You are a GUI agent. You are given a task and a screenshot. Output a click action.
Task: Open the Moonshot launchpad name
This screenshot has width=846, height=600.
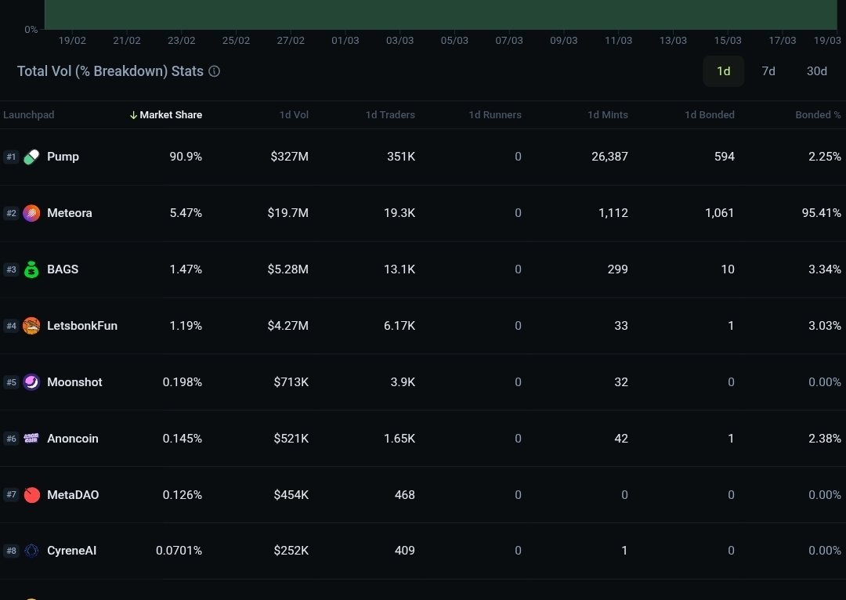74,382
